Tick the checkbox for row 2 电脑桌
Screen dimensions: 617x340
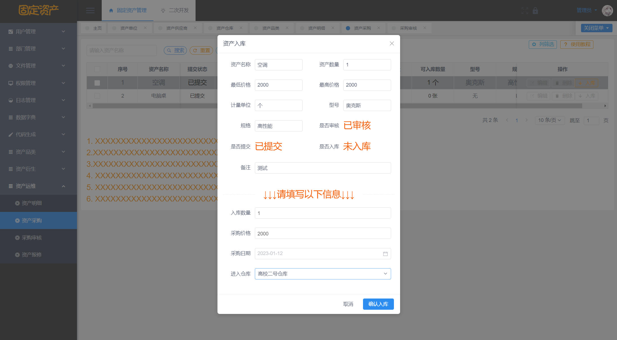(x=97, y=96)
